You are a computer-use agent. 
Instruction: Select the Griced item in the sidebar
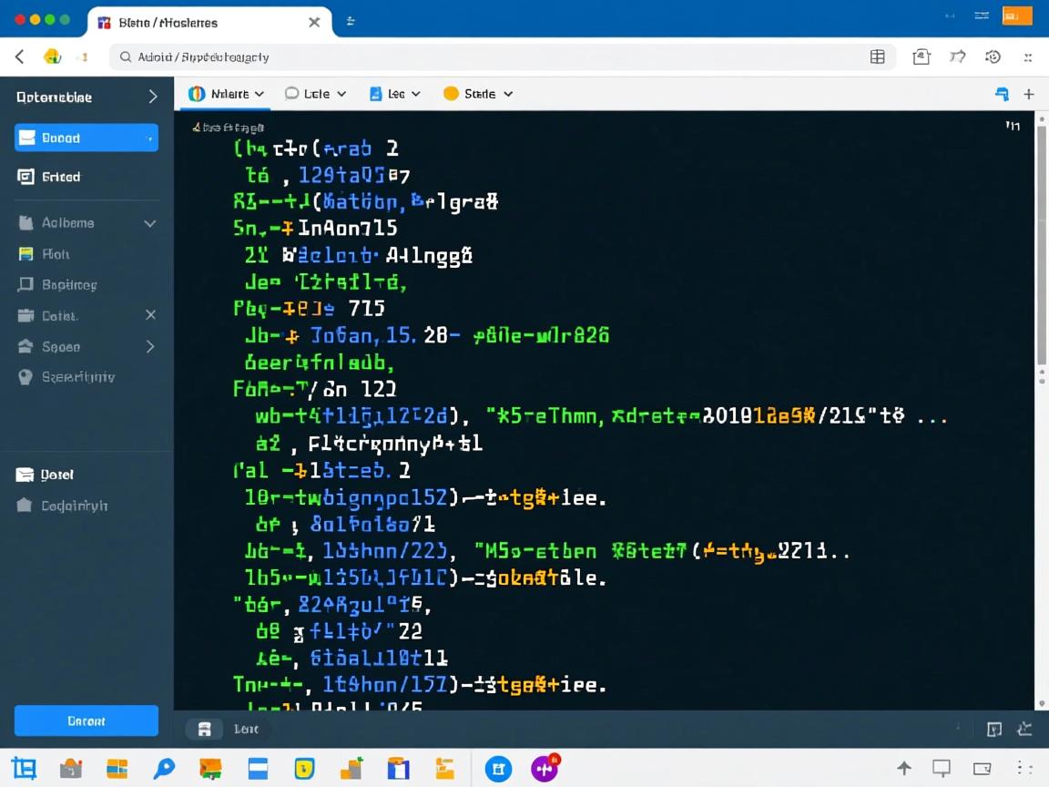pyautogui.click(x=61, y=177)
